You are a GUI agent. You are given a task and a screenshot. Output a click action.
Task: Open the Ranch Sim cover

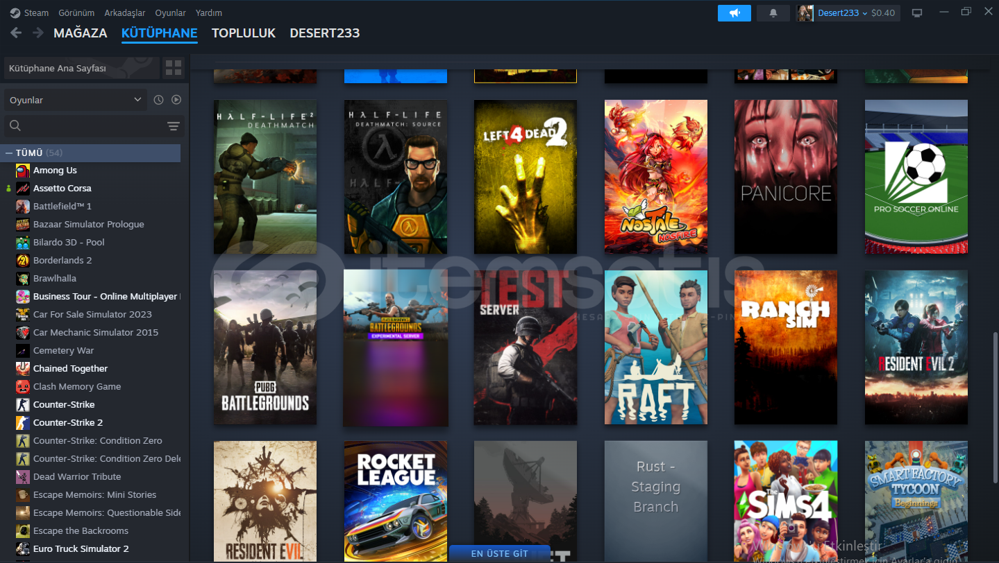(x=786, y=347)
